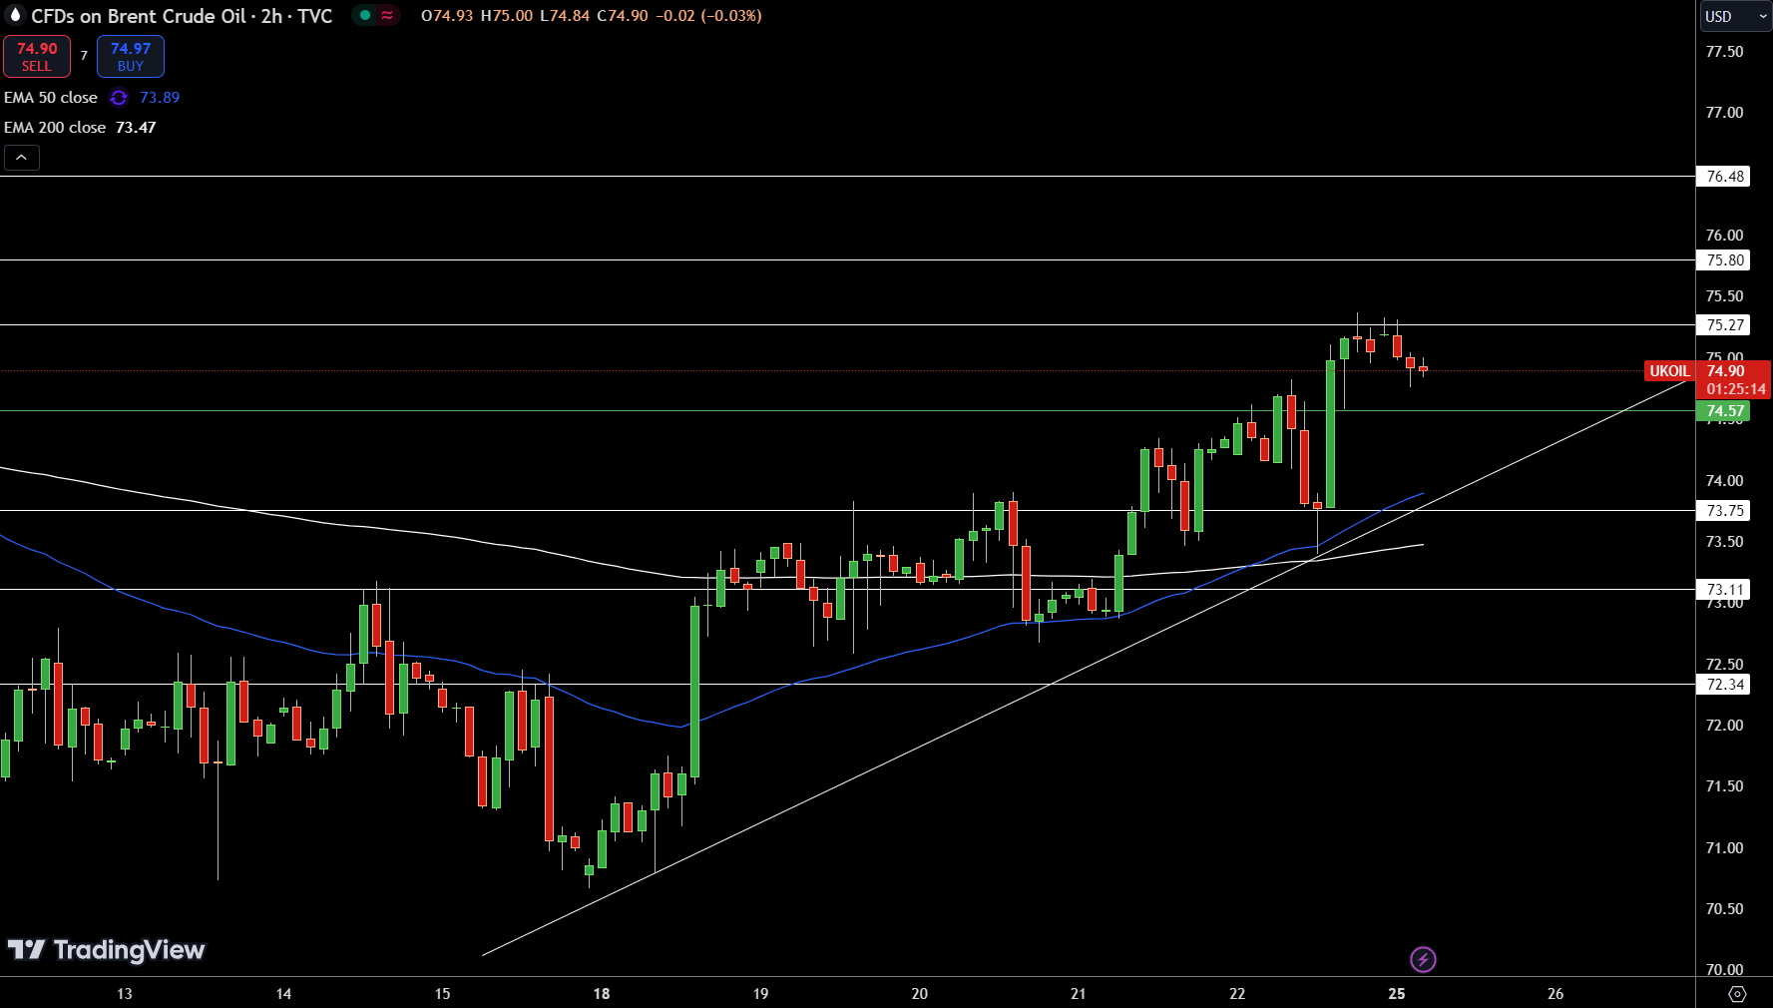Click the 73.75 price level label
Viewport: 1773px width, 1008px height.
point(1723,511)
